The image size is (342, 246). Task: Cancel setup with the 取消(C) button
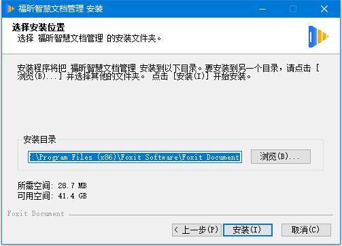(306, 230)
